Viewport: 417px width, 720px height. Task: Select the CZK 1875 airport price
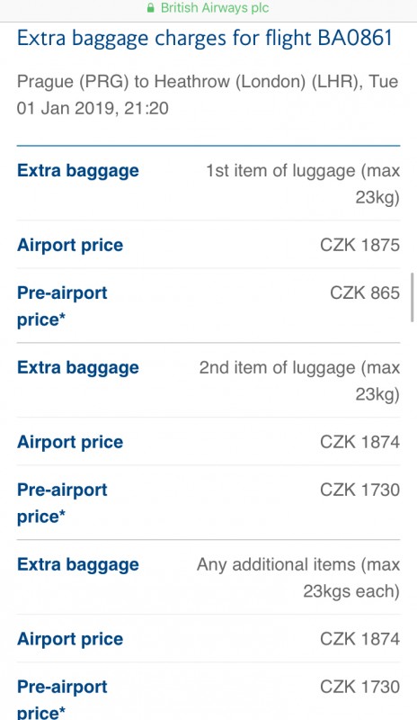pos(359,245)
